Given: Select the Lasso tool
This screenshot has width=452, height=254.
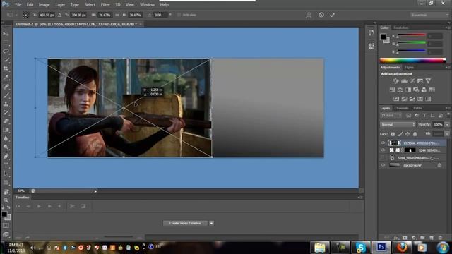Looking at the screenshot, I should pyautogui.click(x=6, y=52).
